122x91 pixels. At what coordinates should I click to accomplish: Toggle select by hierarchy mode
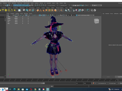[x=5, y=5]
